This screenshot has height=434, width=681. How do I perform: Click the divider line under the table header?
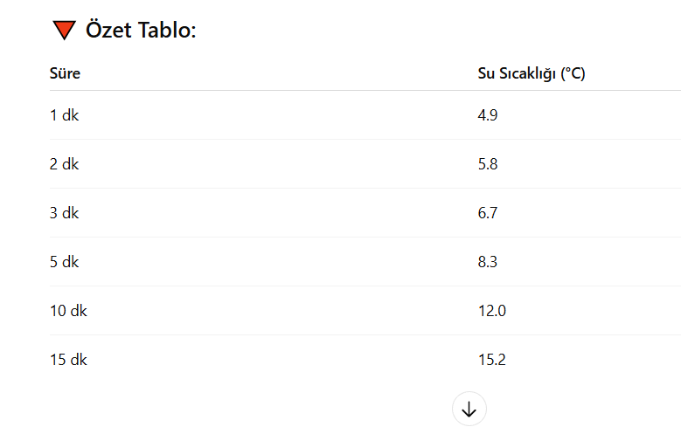click(x=365, y=91)
